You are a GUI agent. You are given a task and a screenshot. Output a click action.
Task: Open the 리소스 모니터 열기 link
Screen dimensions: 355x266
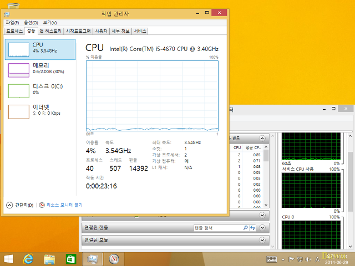(64, 205)
